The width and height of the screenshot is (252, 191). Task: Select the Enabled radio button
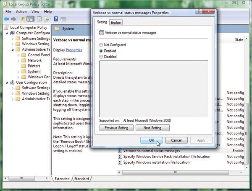click(x=101, y=50)
